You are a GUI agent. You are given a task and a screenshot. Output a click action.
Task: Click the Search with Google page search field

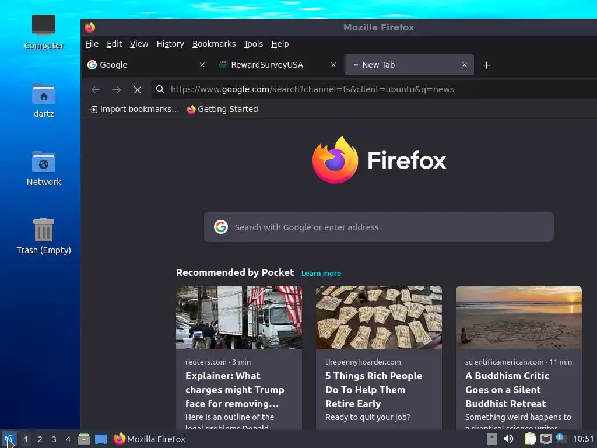click(379, 227)
